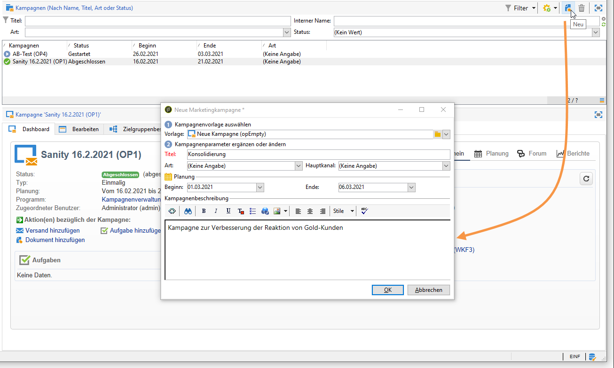Image resolution: width=614 pixels, height=368 pixels.
Task: Click the database icon in the status bar
Action: point(592,357)
